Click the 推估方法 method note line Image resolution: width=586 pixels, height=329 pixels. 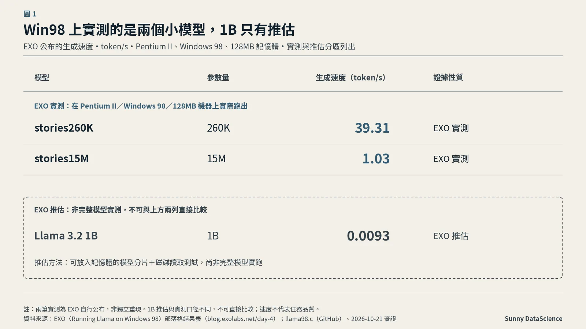point(148,262)
